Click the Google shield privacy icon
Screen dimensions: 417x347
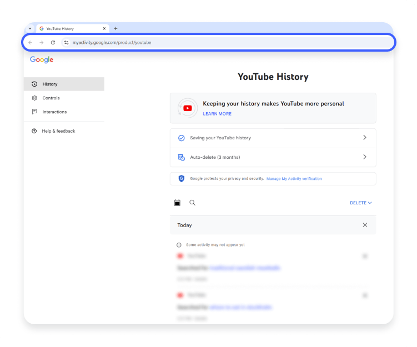[182, 178]
